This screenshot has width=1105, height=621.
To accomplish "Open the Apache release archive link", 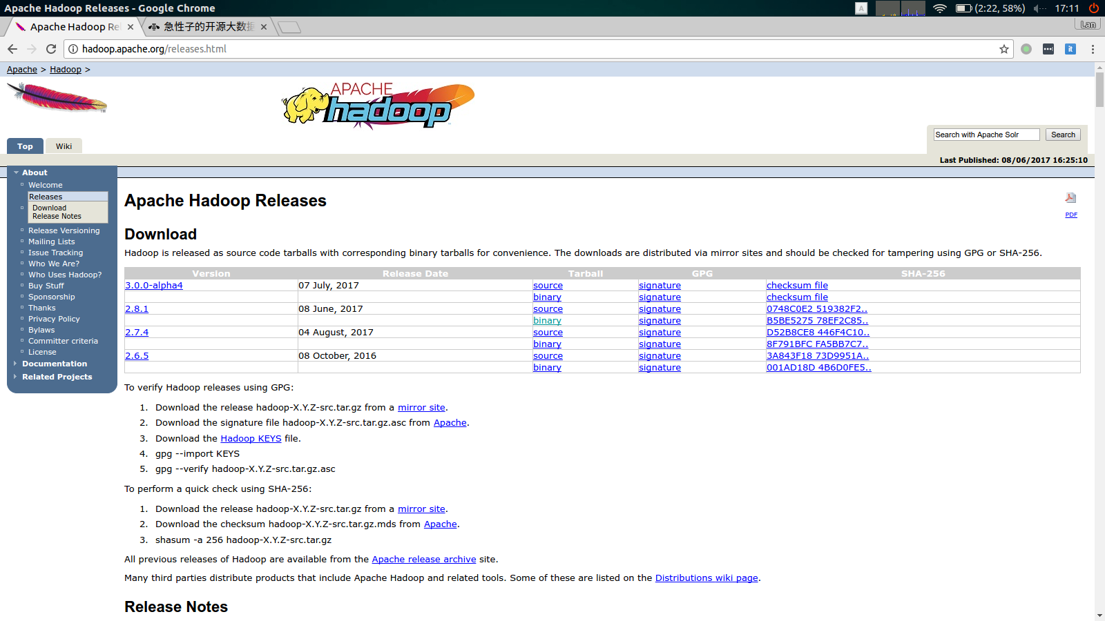I will (424, 560).
